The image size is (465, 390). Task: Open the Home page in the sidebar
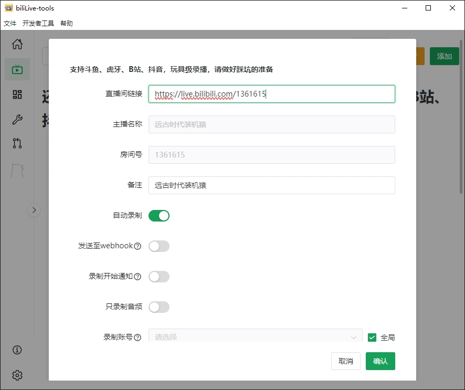tap(17, 45)
